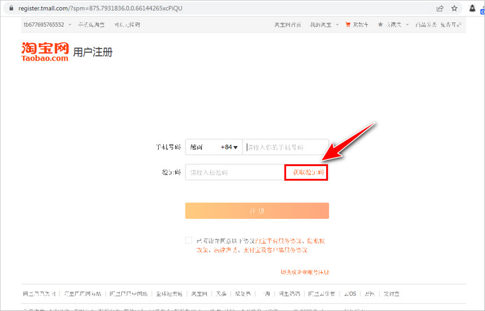The width and height of the screenshot is (485, 311).
Task: Click the 天猫 link in the footer
Action: [221, 294]
